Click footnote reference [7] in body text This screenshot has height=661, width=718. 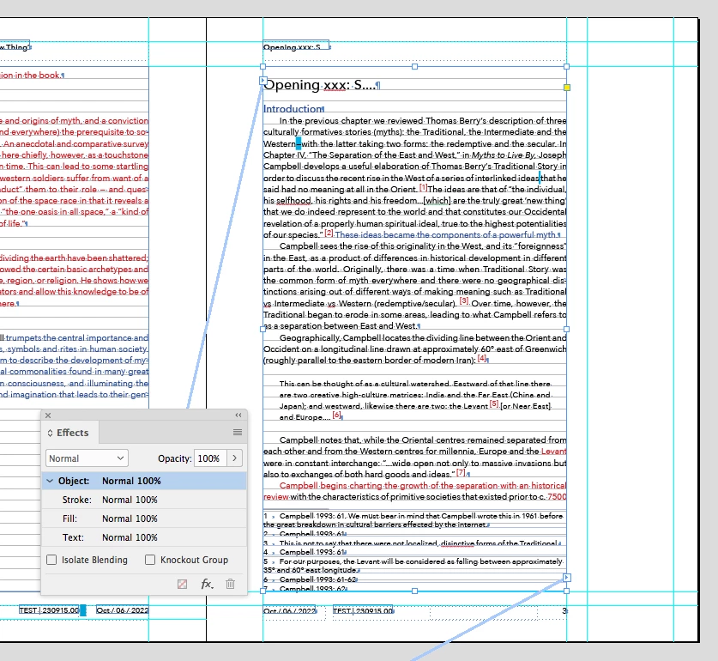pos(461,472)
